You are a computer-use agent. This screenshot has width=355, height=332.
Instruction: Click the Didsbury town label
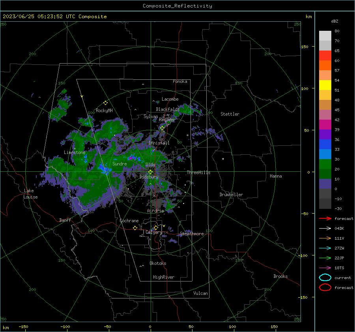[x=149, y=177]
